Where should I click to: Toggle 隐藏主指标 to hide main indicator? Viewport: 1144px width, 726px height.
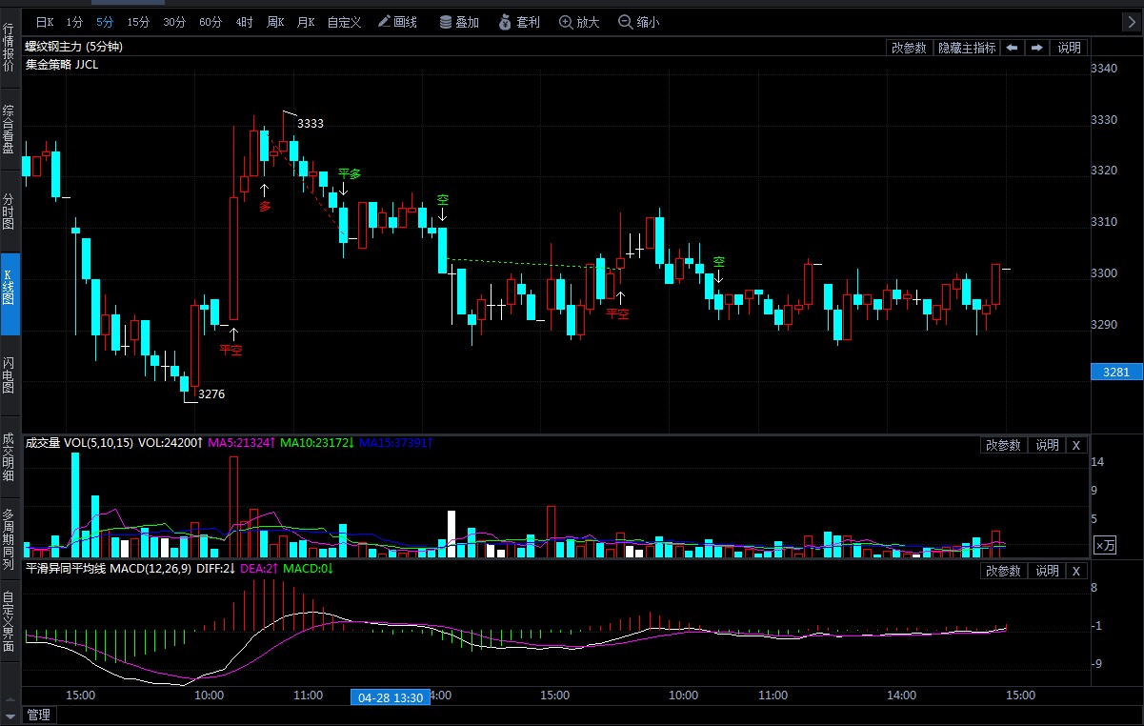(x=966, y=48)
